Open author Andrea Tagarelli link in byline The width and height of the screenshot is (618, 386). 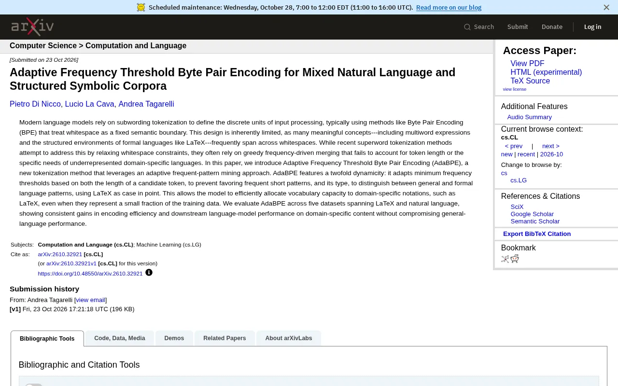[146, 104]
